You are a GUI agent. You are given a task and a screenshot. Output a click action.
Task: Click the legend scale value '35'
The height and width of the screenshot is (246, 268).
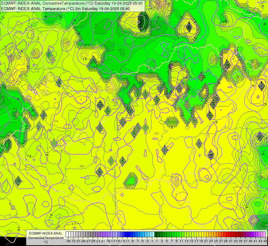(241, 241)
